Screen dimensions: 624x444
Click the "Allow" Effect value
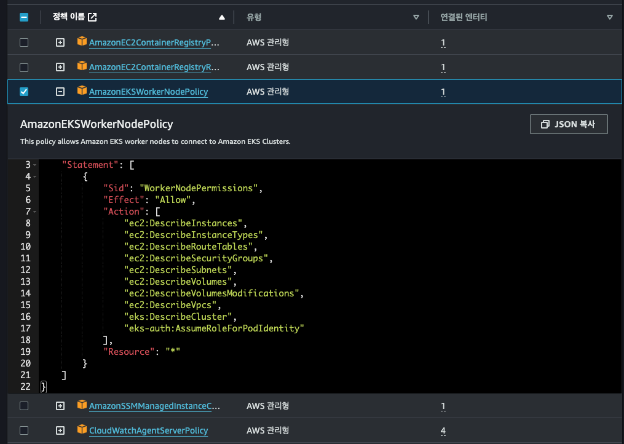(x=173, y=200)
